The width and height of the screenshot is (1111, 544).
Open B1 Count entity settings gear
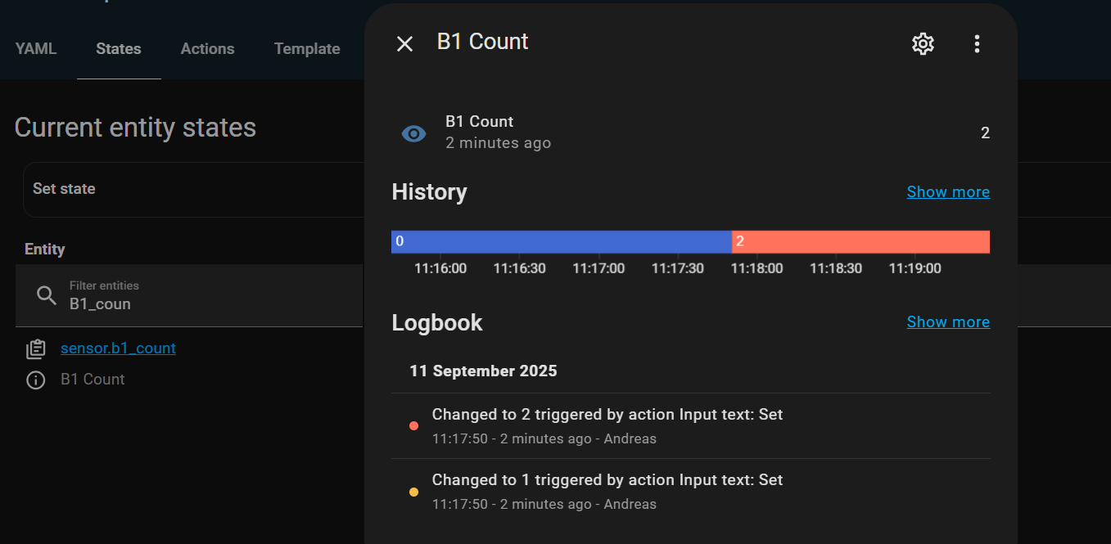coord(923,44)
